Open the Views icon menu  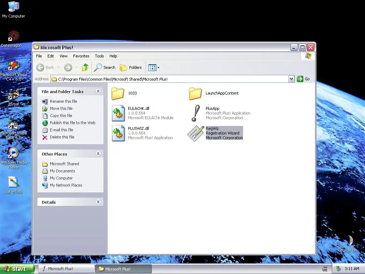[x=154, y=67]
